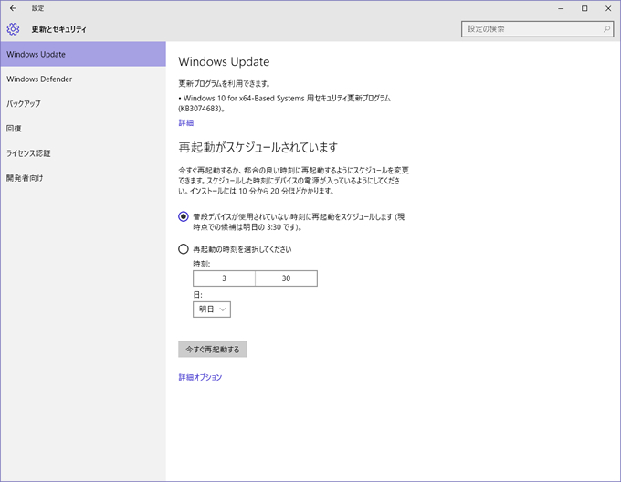The width and height of the screenshot is (621, 482).
Task: Open the 詳細 link under update
Action: [x=185, y=122]
